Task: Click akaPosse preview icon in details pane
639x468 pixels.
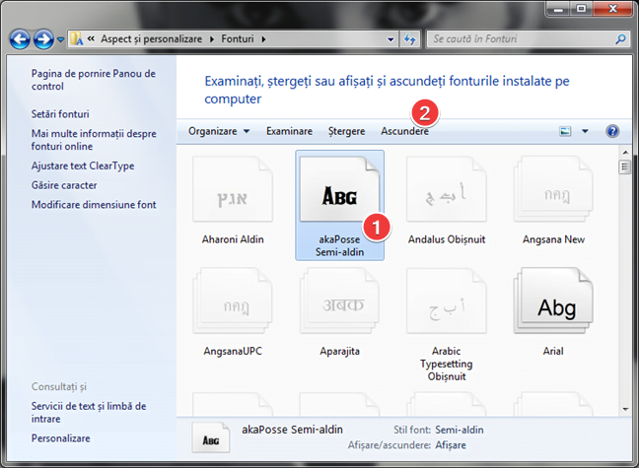Action: coord(211,437)
